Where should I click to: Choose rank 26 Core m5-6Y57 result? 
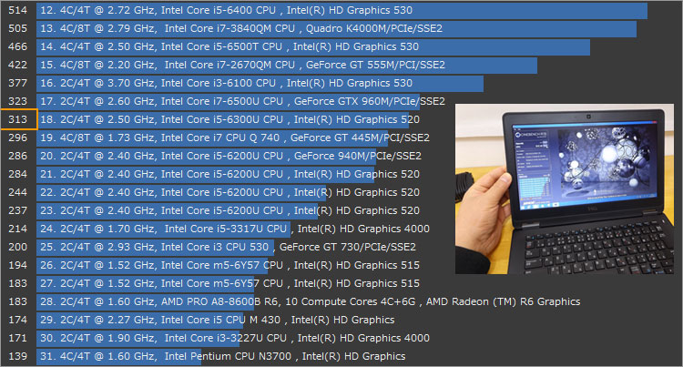coord(229,265)
